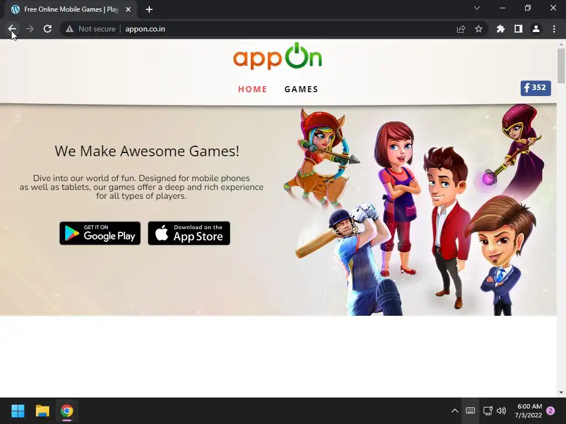Click the Download on the App Store badge
566x424 pixels.
189,234
